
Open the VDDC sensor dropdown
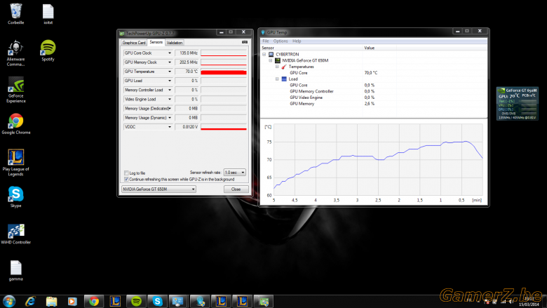click(170, 127)
